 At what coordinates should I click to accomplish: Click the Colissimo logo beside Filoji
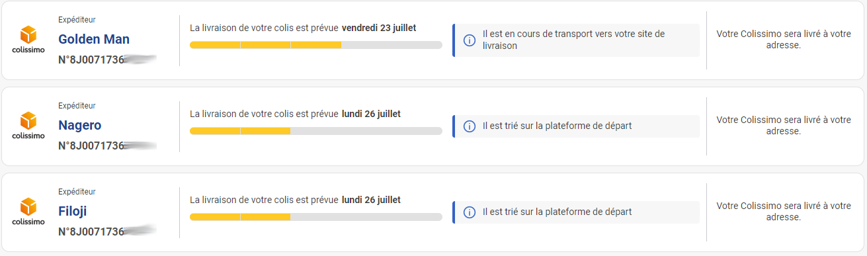(28, 212)
